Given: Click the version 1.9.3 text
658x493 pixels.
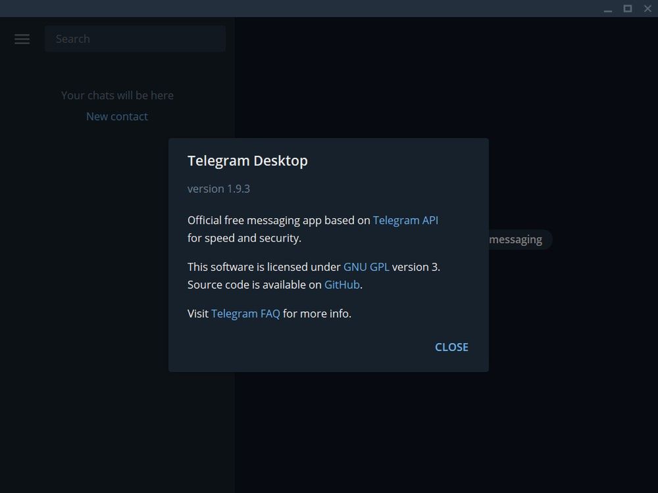Looking at the screenshot, I should (x=218, y=189).
